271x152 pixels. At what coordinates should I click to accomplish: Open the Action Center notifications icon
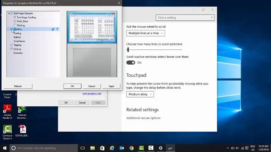pyautogui.click(x=247, y=148)
